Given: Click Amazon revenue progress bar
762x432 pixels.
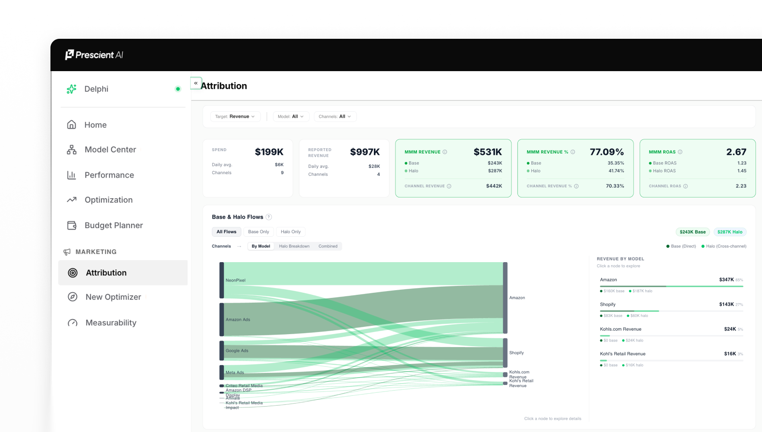Looking at the screenshot, I should tap(671, 286).
